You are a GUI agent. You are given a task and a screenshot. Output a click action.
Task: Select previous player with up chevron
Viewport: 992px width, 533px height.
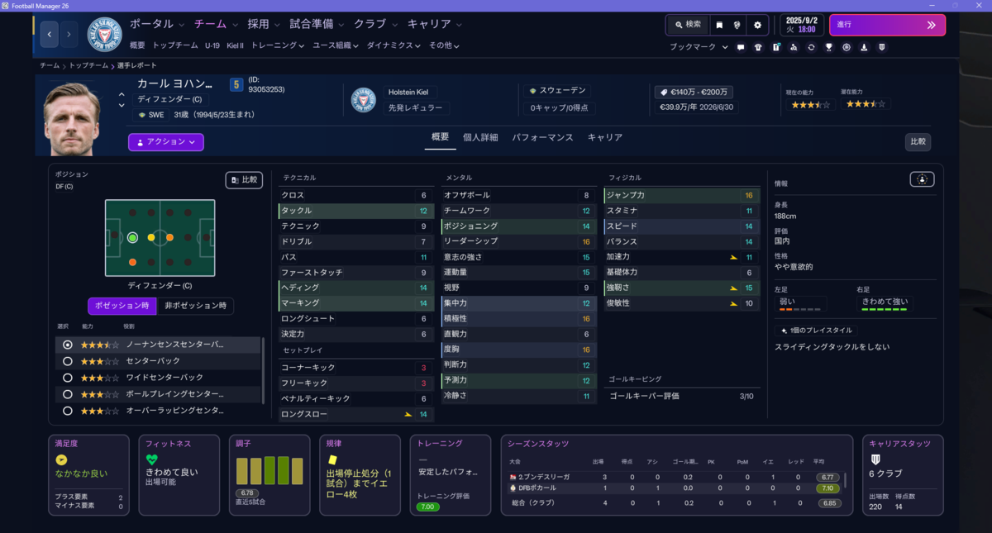point(122,94)
